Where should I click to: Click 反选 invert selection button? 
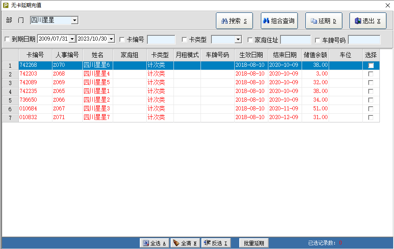pos(216,243)
